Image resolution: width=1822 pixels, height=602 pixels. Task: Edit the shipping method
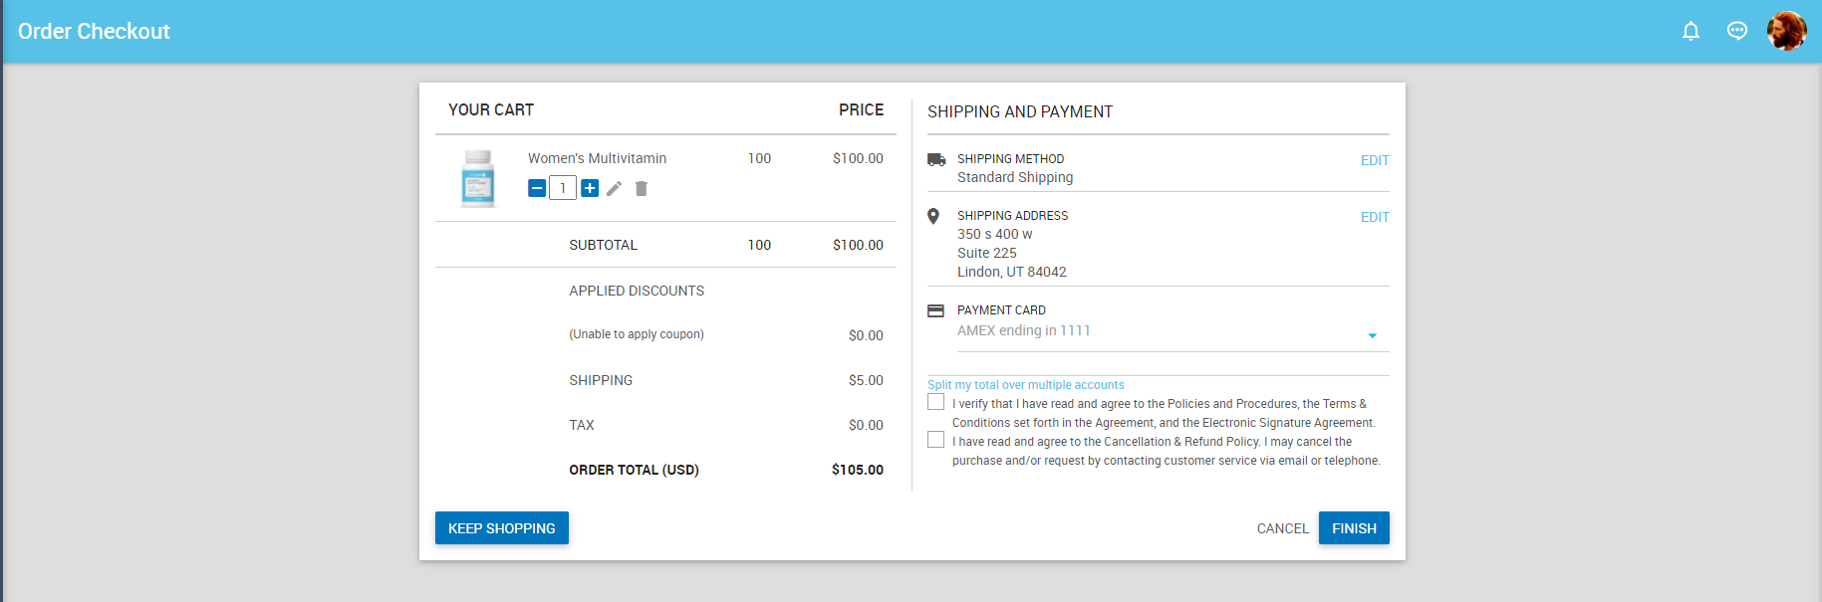click(1375, 160)
